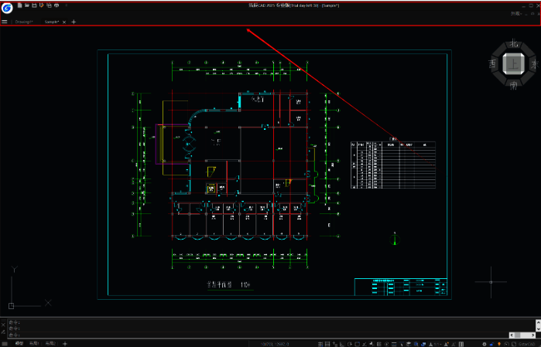The image size is (541, 347).
Task: Switch to the Drawing1 document tab
Action: (x=24, y=22)
